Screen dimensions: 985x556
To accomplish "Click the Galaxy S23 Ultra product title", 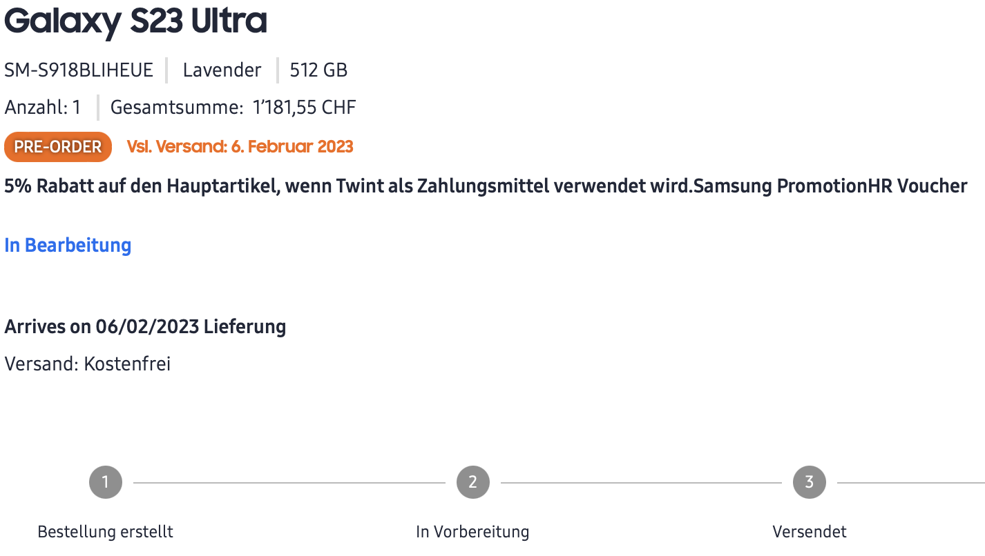I will coord(135,22).
